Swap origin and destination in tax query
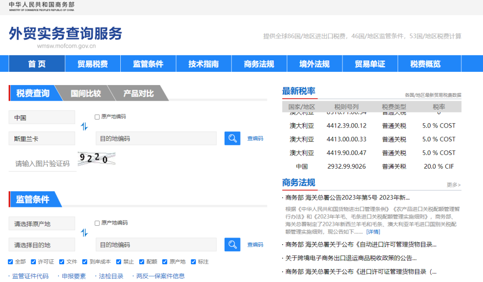The height and width of the screenshot is (282, 483). pyautogui.click(x=84, y=127)
